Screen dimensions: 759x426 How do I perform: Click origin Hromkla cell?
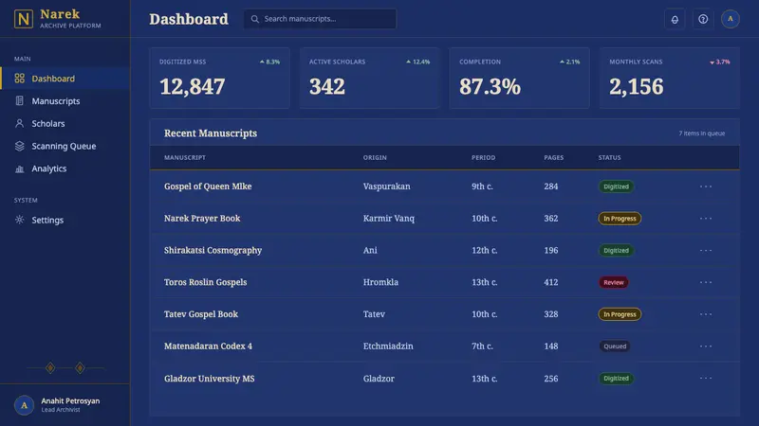(x=381, y=282)
